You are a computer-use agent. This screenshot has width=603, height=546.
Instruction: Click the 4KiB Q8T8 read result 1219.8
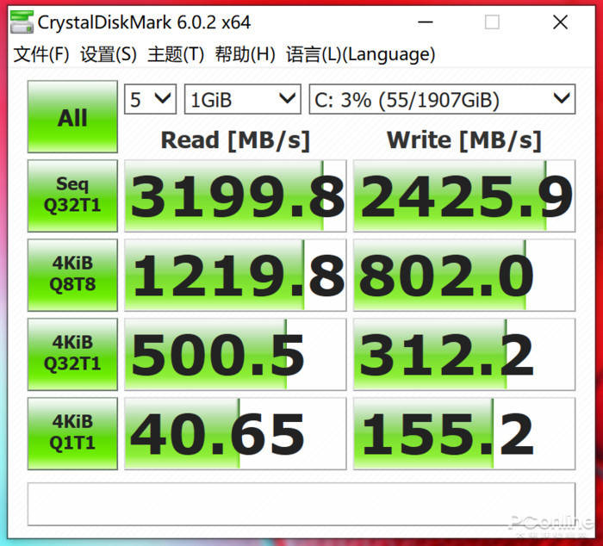(235, 275)
